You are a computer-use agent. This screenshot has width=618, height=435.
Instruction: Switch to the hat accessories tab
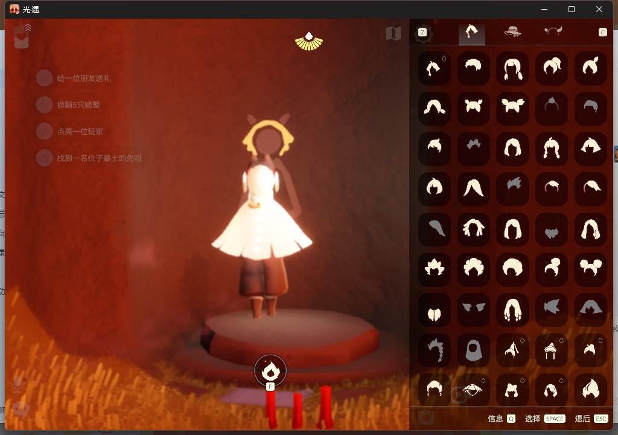point(513,31)
